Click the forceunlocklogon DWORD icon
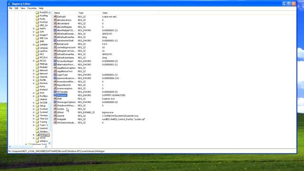 (55, 61)
